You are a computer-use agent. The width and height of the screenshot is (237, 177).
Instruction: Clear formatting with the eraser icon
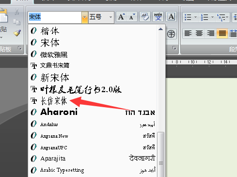(x=145, y=16)
